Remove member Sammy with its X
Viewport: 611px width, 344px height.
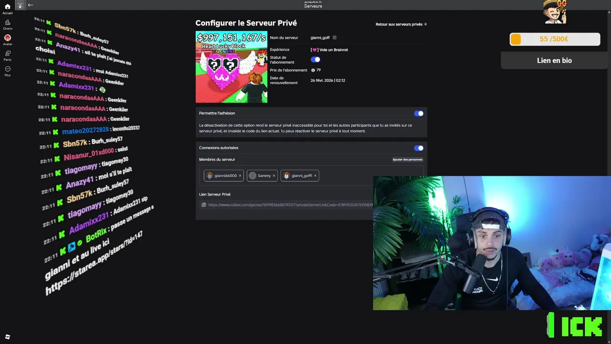click(x=274, y=176)
